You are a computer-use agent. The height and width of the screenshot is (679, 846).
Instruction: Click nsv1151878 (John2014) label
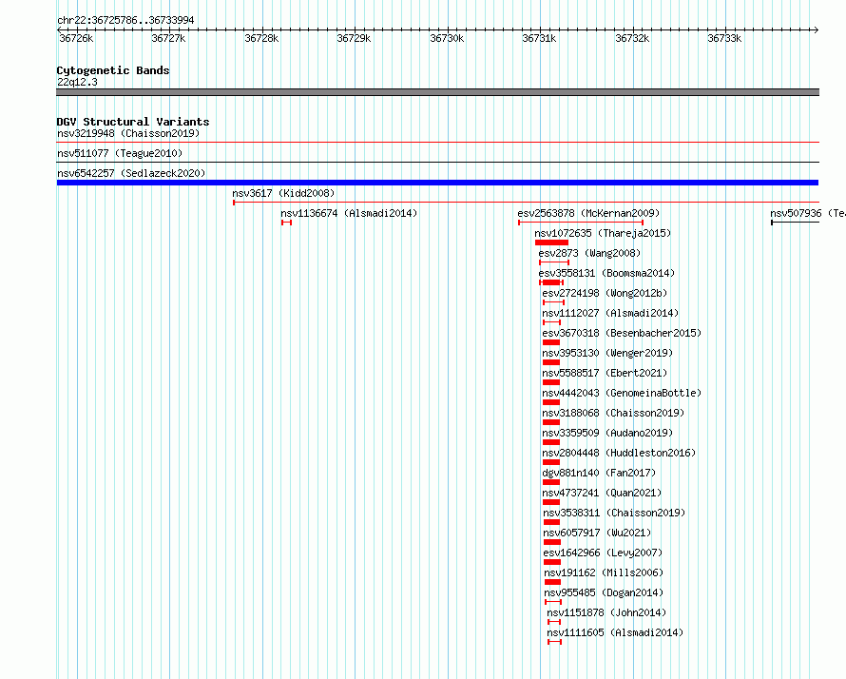click(x=606, y=612)
